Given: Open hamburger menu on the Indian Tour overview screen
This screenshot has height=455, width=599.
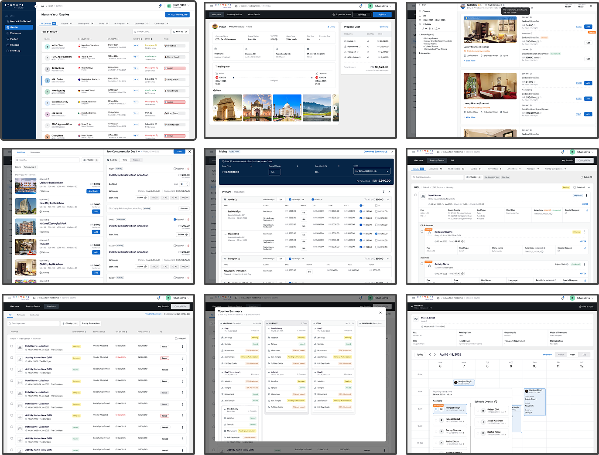Looking at the screenshot, I should click(212, 6).
